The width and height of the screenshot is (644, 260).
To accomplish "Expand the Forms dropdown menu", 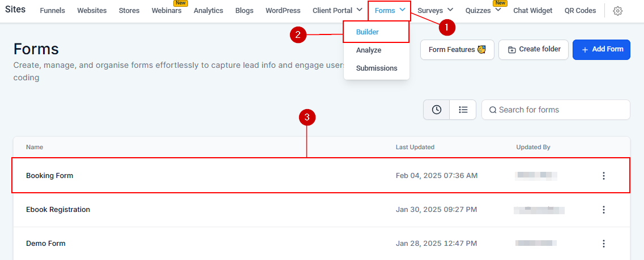I will tap(390, 10).
